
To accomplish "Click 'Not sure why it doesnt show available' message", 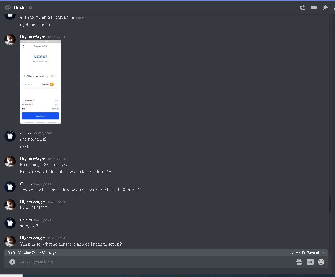I will pyautogui.click(x=66, y=172).
